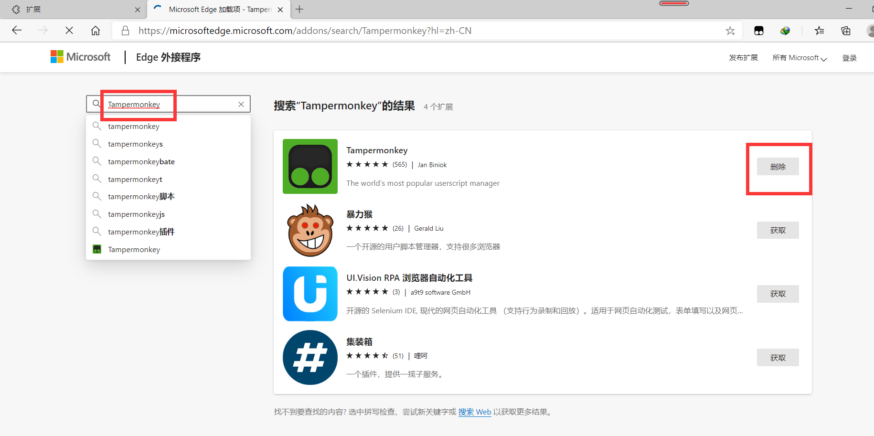The width and height of the screenshot is (874, 436).
Task: Open the 集装箱 result title
Action: tap(359, 342)
